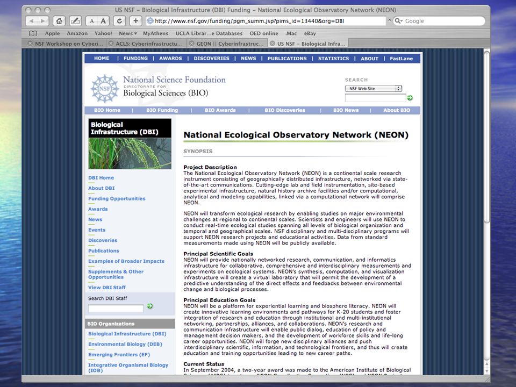Open DBI Home sidebar link
Viewport: 516px width, 387px height.
(x=101, y=178)
